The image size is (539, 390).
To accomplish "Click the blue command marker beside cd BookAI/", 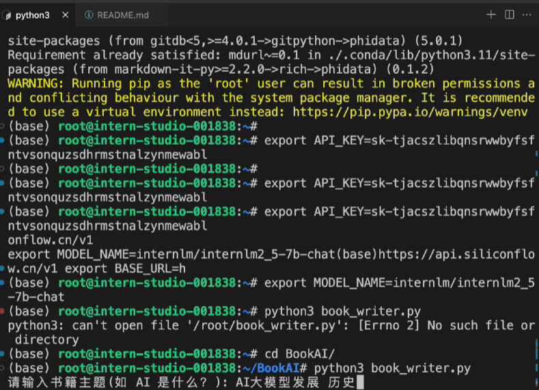I will 2,354.
